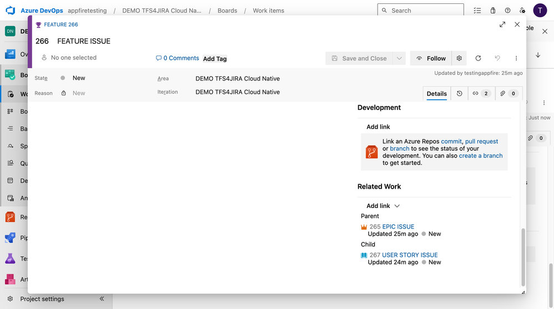Open the T user avatar menu

point(540,11)
